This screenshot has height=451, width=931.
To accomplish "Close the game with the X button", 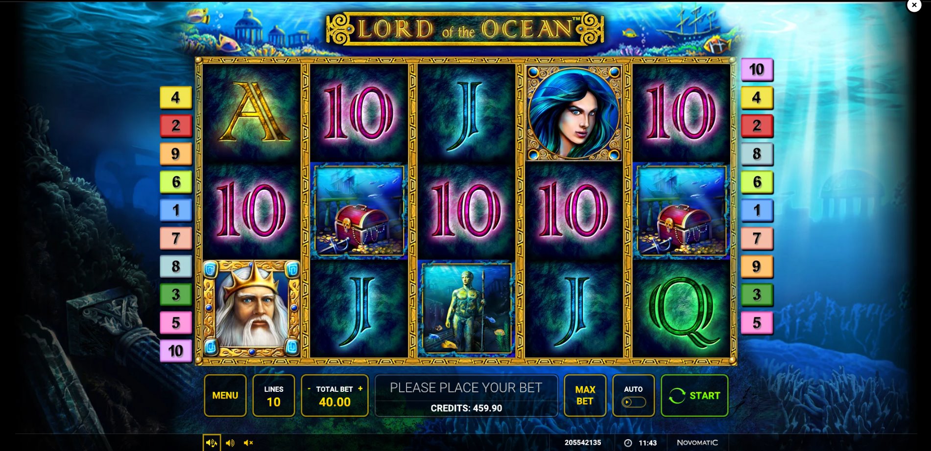I will pos(914,5).
